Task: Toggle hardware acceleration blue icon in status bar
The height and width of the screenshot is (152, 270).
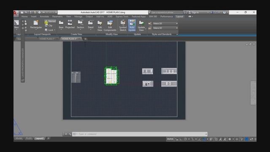Action: [246, 139]
